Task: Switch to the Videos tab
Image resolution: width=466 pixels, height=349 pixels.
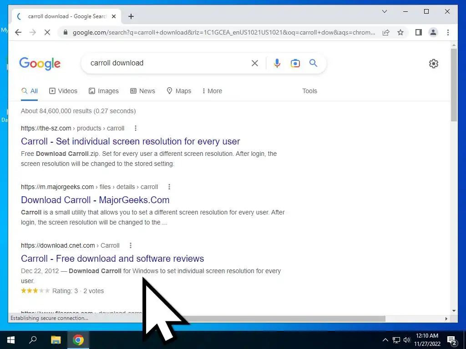Action: click(63, 91)
